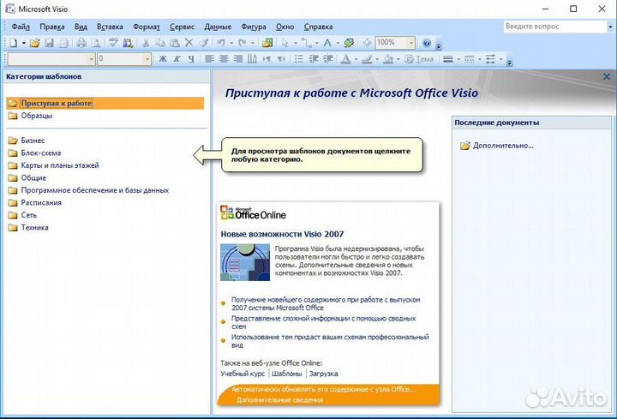This screenshot has width=617, height=419.
Task: Open the Данные menu
Action: [218, 27]
